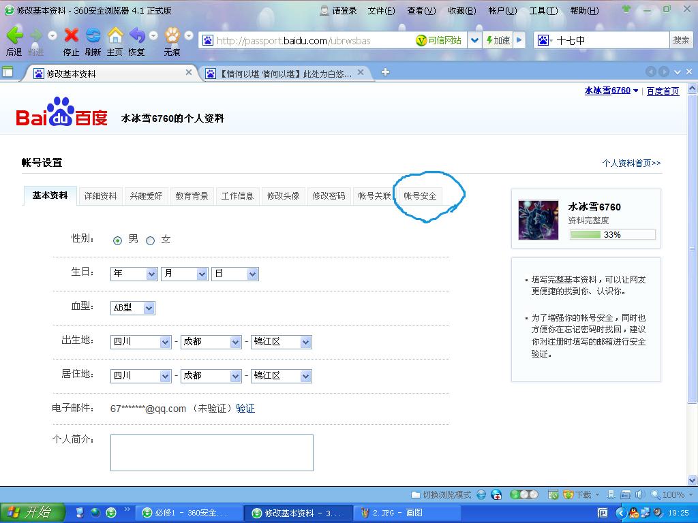Toggle the green traffic-light switch in status bar
The image size is (698, 523).
[x=524, y=494]
